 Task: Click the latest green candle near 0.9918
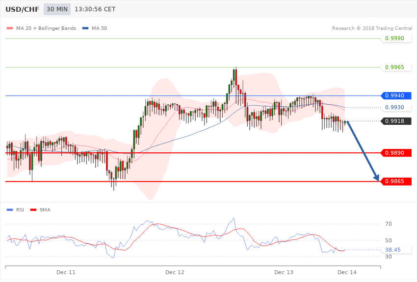(x=345, y=122)
